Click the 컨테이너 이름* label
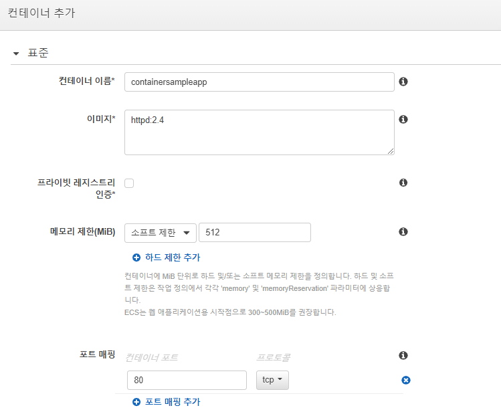501x420 pixels. pyautogui.click(x=86, y=81)
